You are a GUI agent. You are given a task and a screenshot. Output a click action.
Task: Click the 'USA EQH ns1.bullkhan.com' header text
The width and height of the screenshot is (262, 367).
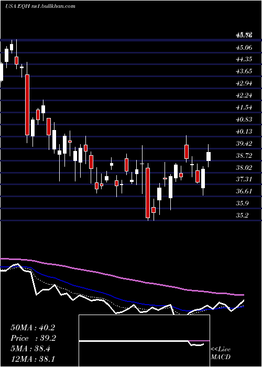tap(40, 6)
